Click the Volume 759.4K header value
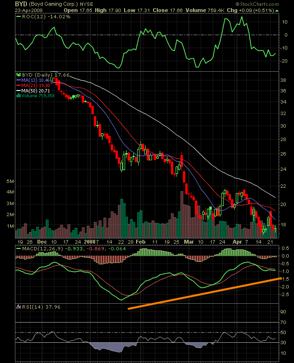The width and height of the screenshot is (294, 363). (x=205, y=11)
